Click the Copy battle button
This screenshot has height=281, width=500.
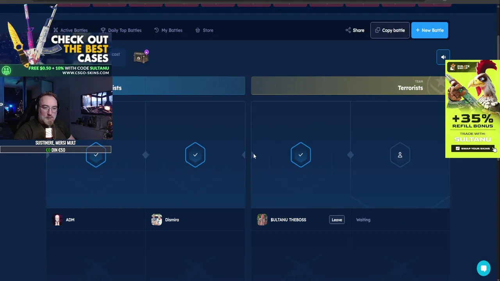[390, 30]
